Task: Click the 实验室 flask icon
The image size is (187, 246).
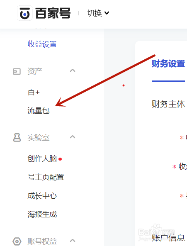Action: pyautogui.click(x=17, y=138)
